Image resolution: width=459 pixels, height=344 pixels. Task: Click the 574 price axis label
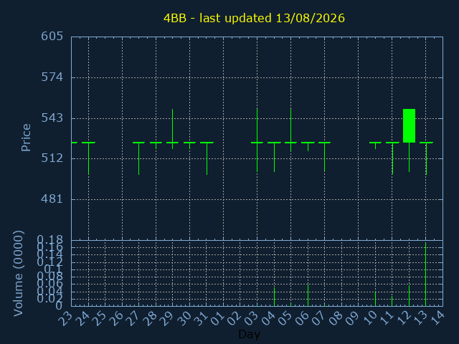tap(52, 77)
